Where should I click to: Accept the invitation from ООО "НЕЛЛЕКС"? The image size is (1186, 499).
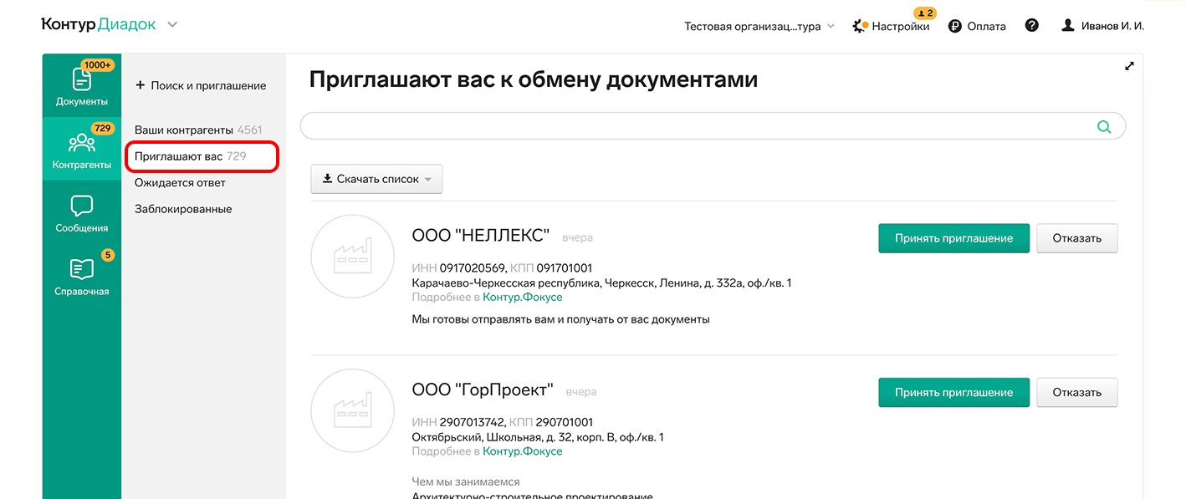(953, 238)
